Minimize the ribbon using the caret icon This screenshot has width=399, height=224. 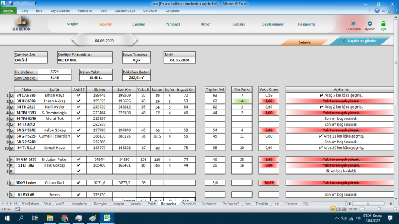click(x=370, y=11)
